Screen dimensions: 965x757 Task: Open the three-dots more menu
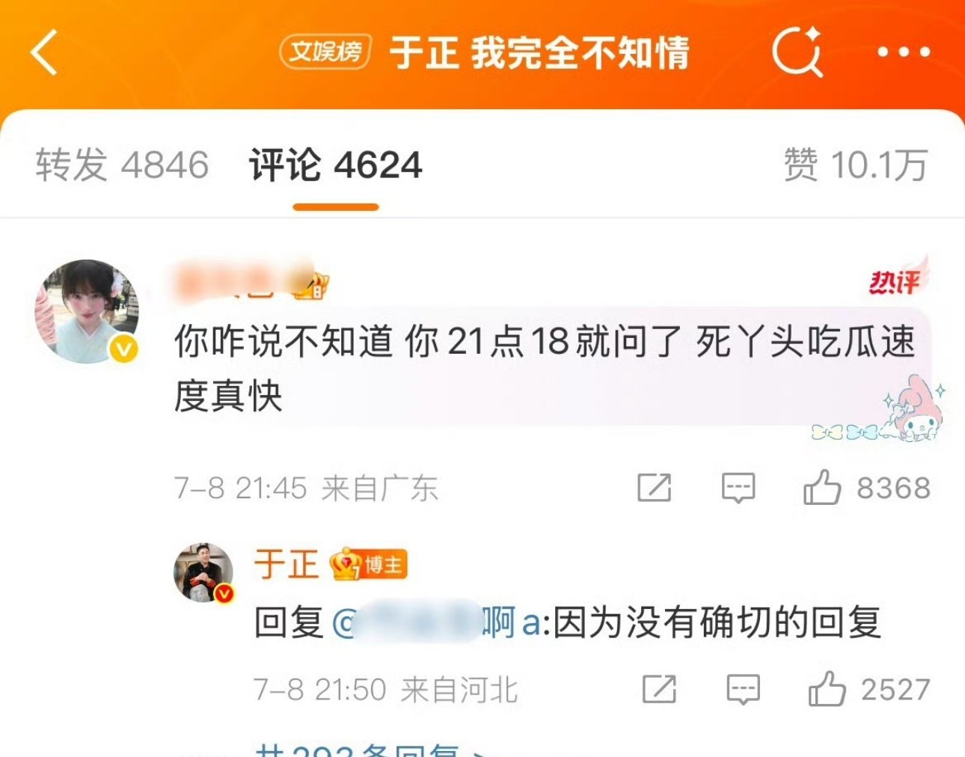(x=904, y=52)
